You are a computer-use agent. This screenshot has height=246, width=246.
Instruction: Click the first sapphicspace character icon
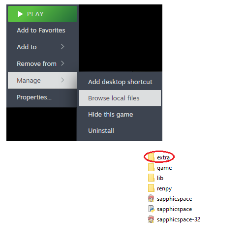click(x=151, y=198)
